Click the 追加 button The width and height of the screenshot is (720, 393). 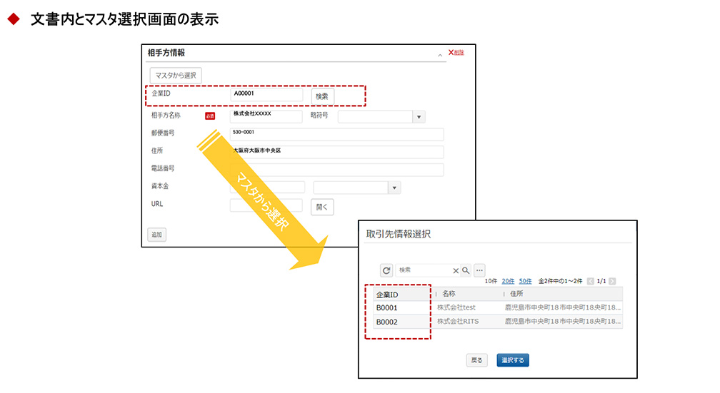tap(156, 235)
